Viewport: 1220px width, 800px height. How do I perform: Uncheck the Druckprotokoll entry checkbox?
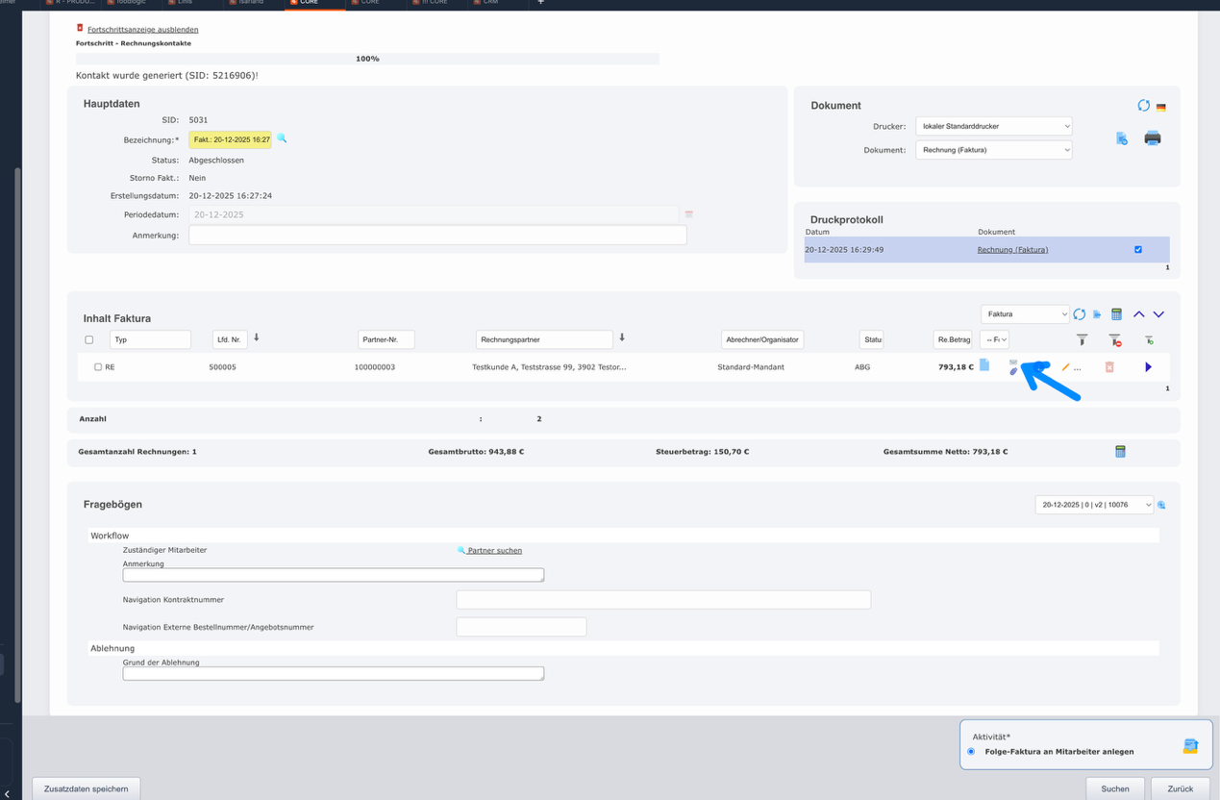coord(1138,250)
